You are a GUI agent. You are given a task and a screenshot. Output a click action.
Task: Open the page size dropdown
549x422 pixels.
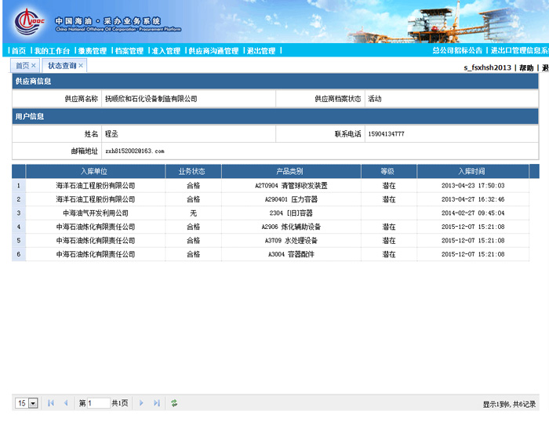tap(33, 403)
